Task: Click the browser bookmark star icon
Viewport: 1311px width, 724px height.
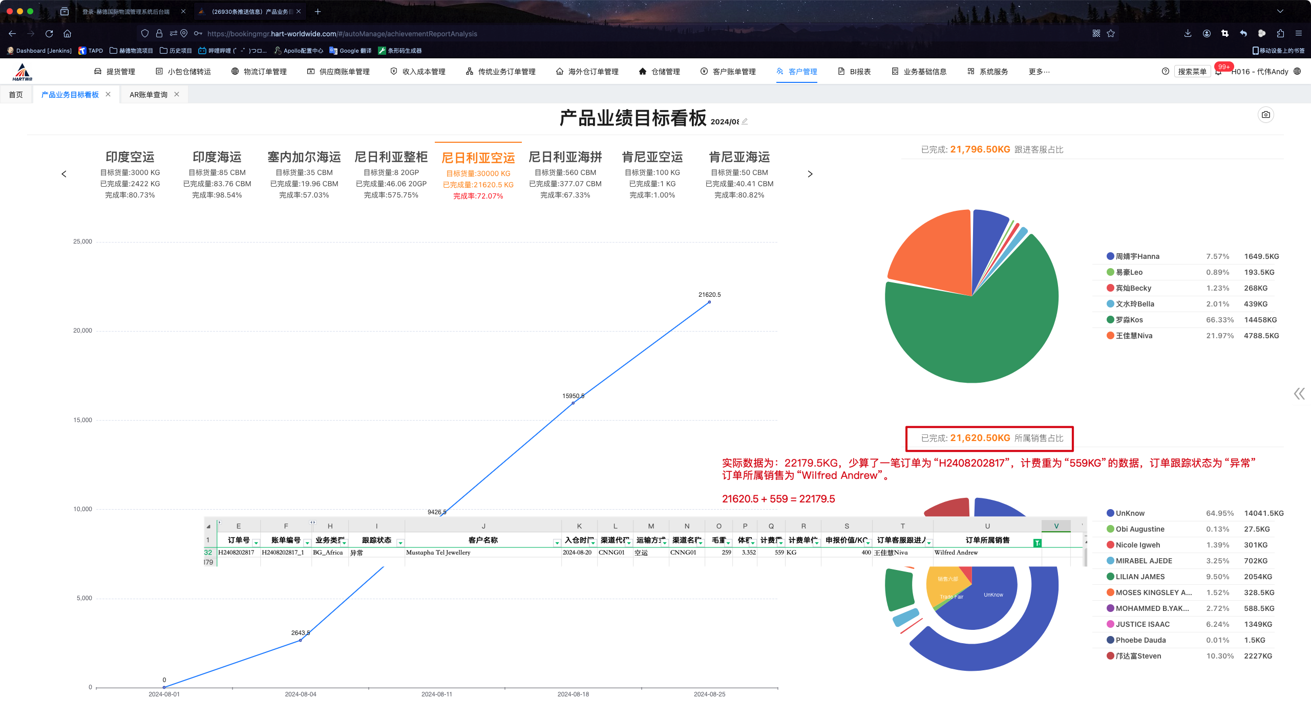Action: point(1111,34)
